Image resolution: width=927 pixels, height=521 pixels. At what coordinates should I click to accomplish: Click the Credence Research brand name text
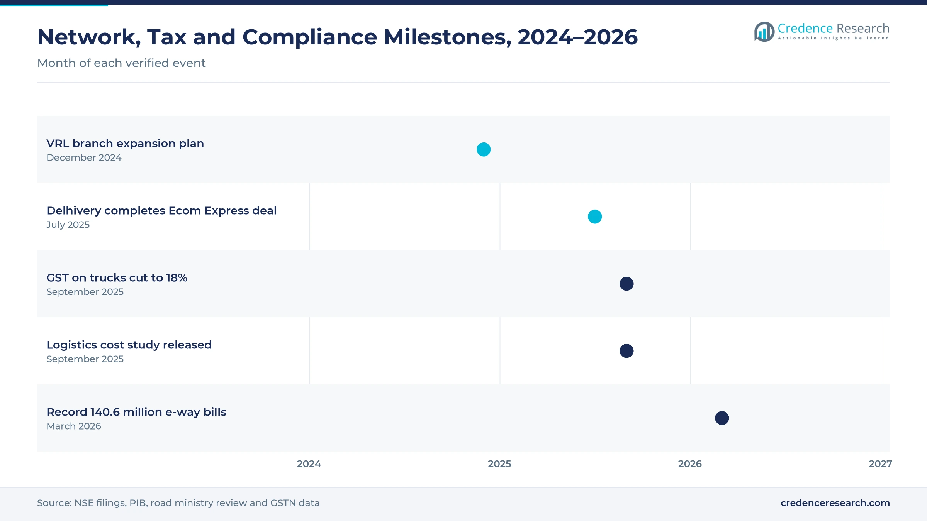(834, 28)
